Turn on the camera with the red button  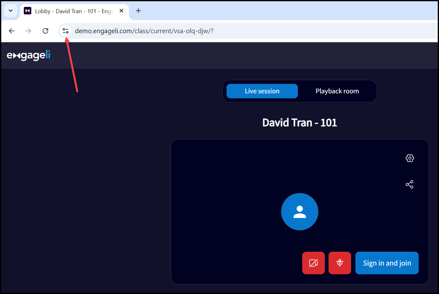(313, 263)
